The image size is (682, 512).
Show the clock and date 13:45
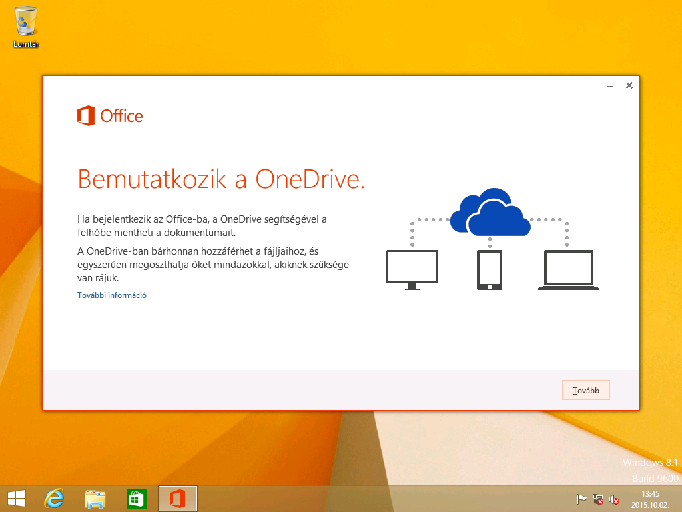pos(650,499)
